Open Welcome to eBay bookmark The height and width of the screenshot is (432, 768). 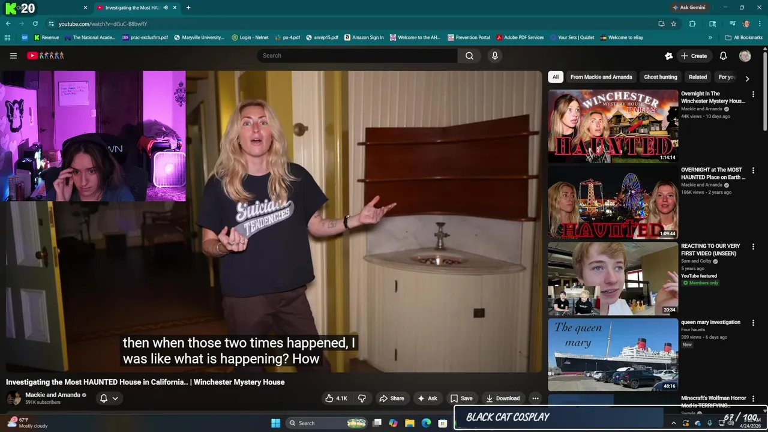pyautogui.click(x=621, y=37)
